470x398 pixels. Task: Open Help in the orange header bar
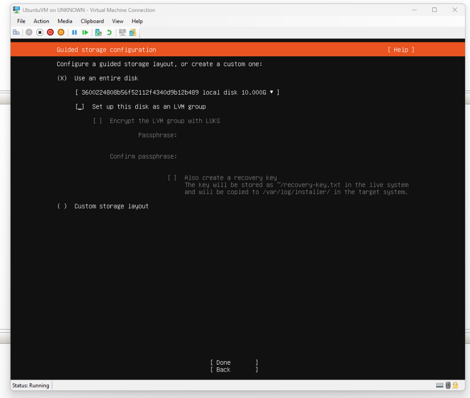click(400, 50)
